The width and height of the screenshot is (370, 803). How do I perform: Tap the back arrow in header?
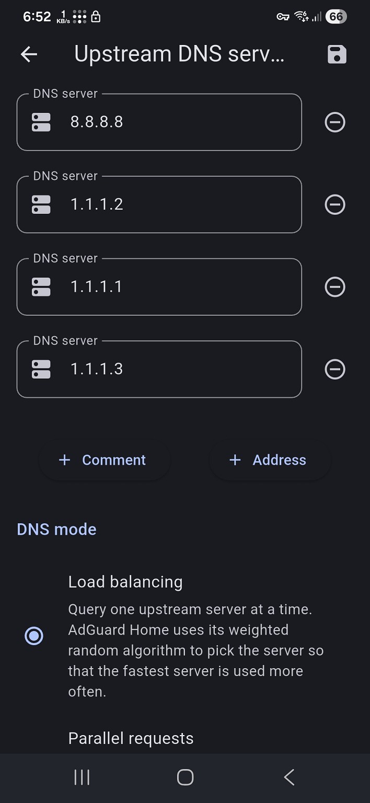(x=29, y=54)
